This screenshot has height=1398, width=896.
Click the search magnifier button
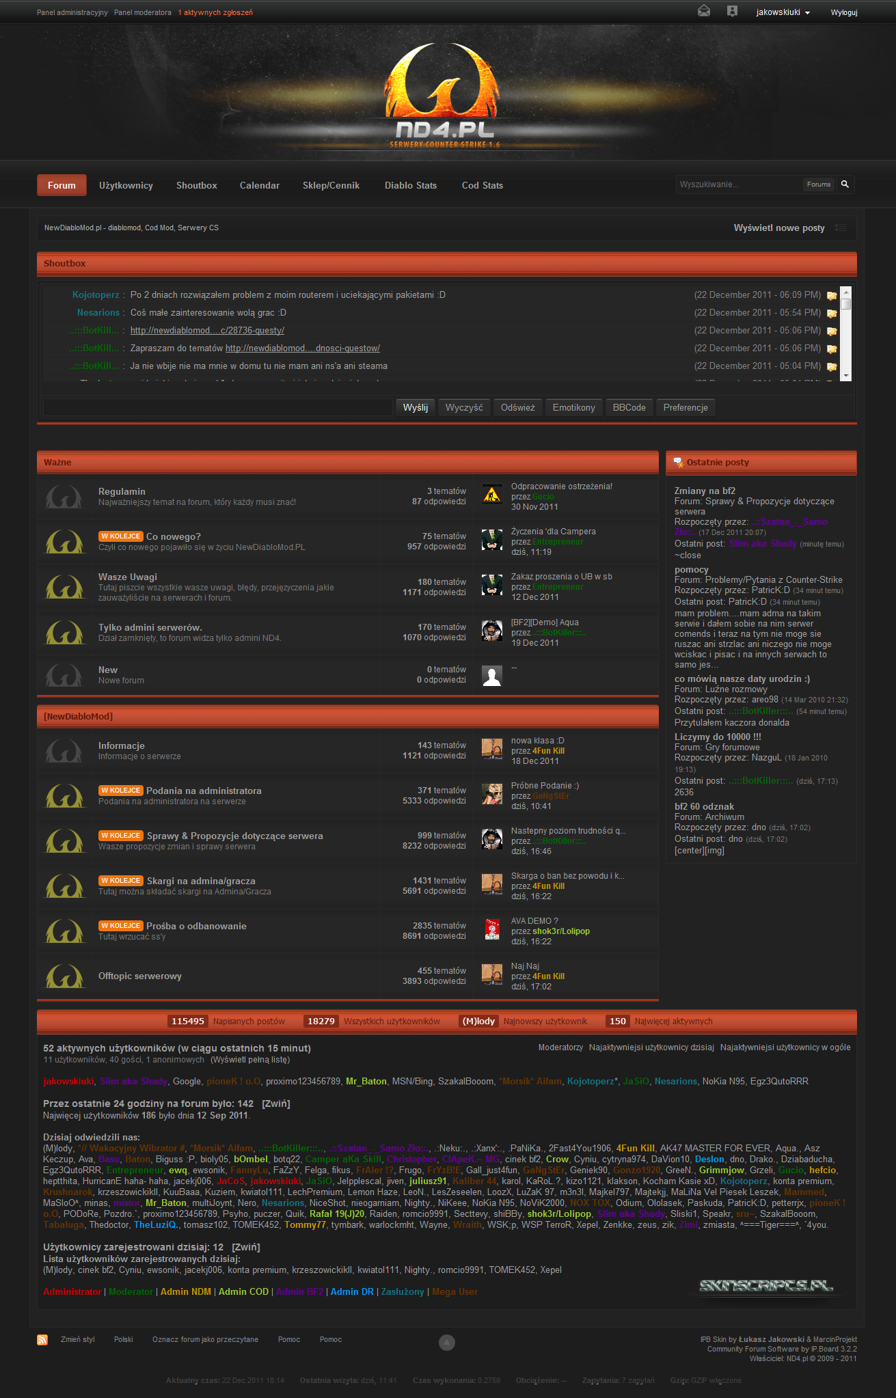pos(845,184)
